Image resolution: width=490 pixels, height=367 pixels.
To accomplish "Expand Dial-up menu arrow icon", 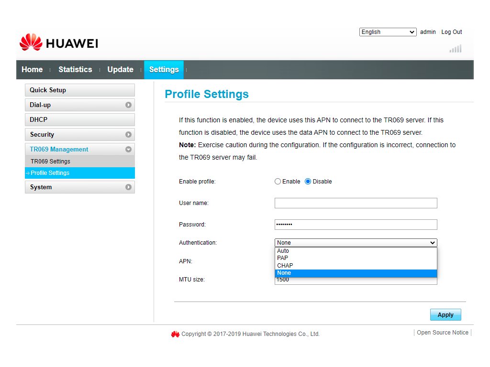I will tap(128, 105).
